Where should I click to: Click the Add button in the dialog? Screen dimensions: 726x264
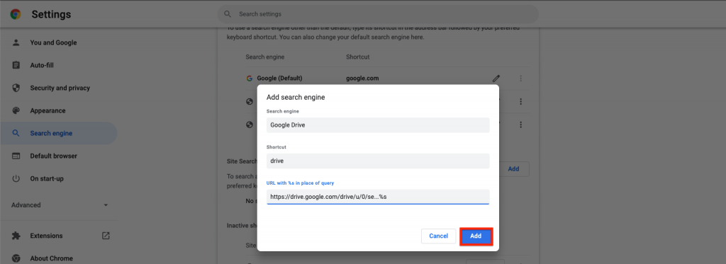point(476,236)
